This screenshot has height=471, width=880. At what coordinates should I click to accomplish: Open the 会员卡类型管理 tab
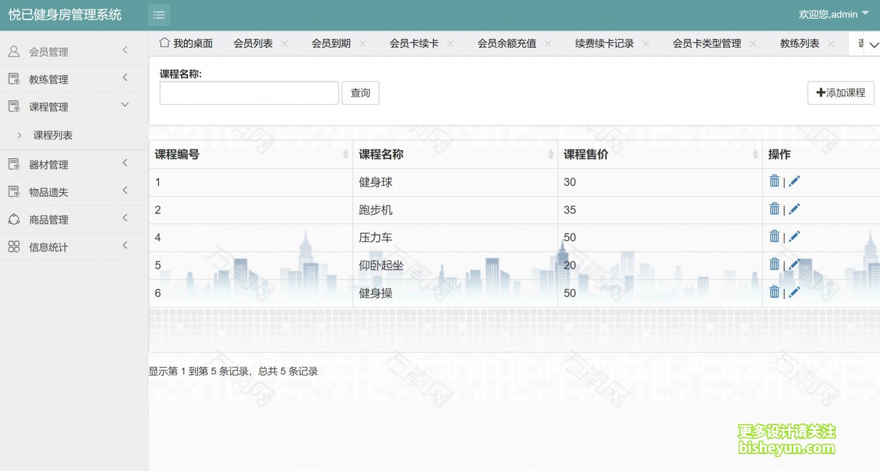707,43
